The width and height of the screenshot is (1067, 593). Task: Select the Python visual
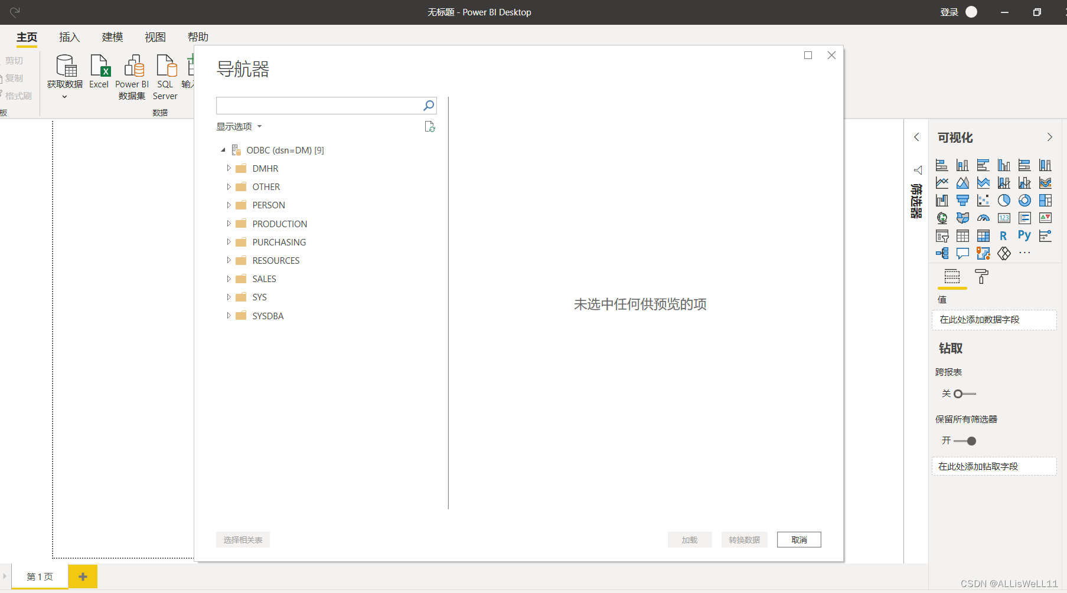pos(1024,236)
